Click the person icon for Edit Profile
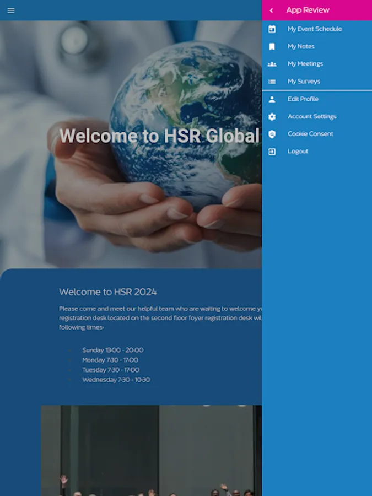 click(x=272, y=99)
